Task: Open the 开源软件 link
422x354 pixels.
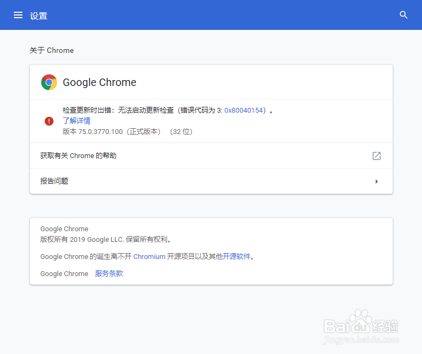Action: pyautogui.click(x=236, y=256)
